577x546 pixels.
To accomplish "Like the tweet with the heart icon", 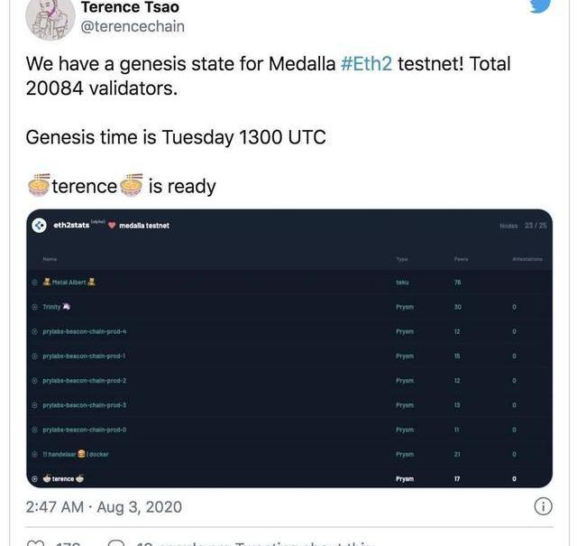I will tap(36, 543).
